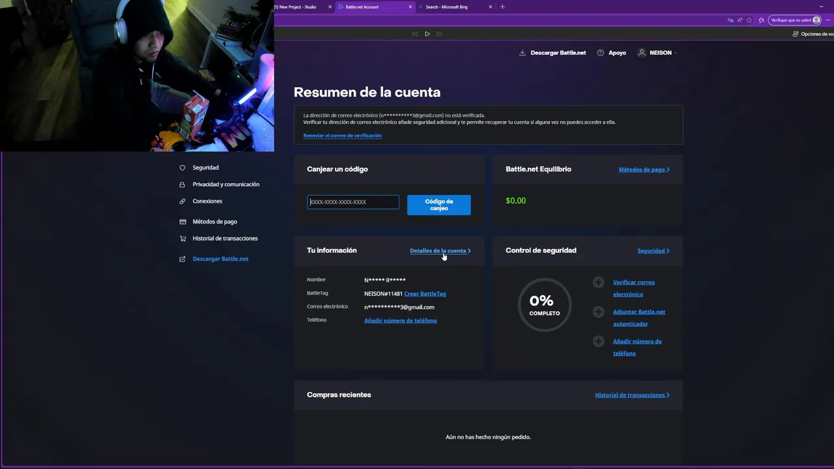
Task: Click the $0.00 balance amount
Action: point(515,201)
